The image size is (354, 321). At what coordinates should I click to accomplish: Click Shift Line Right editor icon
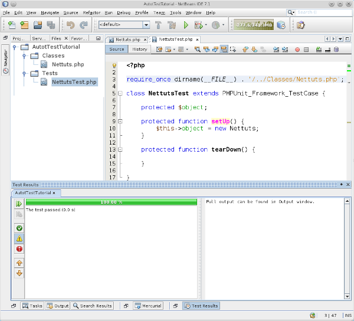285,50
